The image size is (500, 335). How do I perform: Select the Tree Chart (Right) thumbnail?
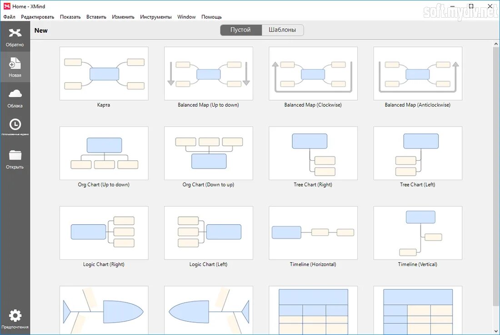pos(313,153)
